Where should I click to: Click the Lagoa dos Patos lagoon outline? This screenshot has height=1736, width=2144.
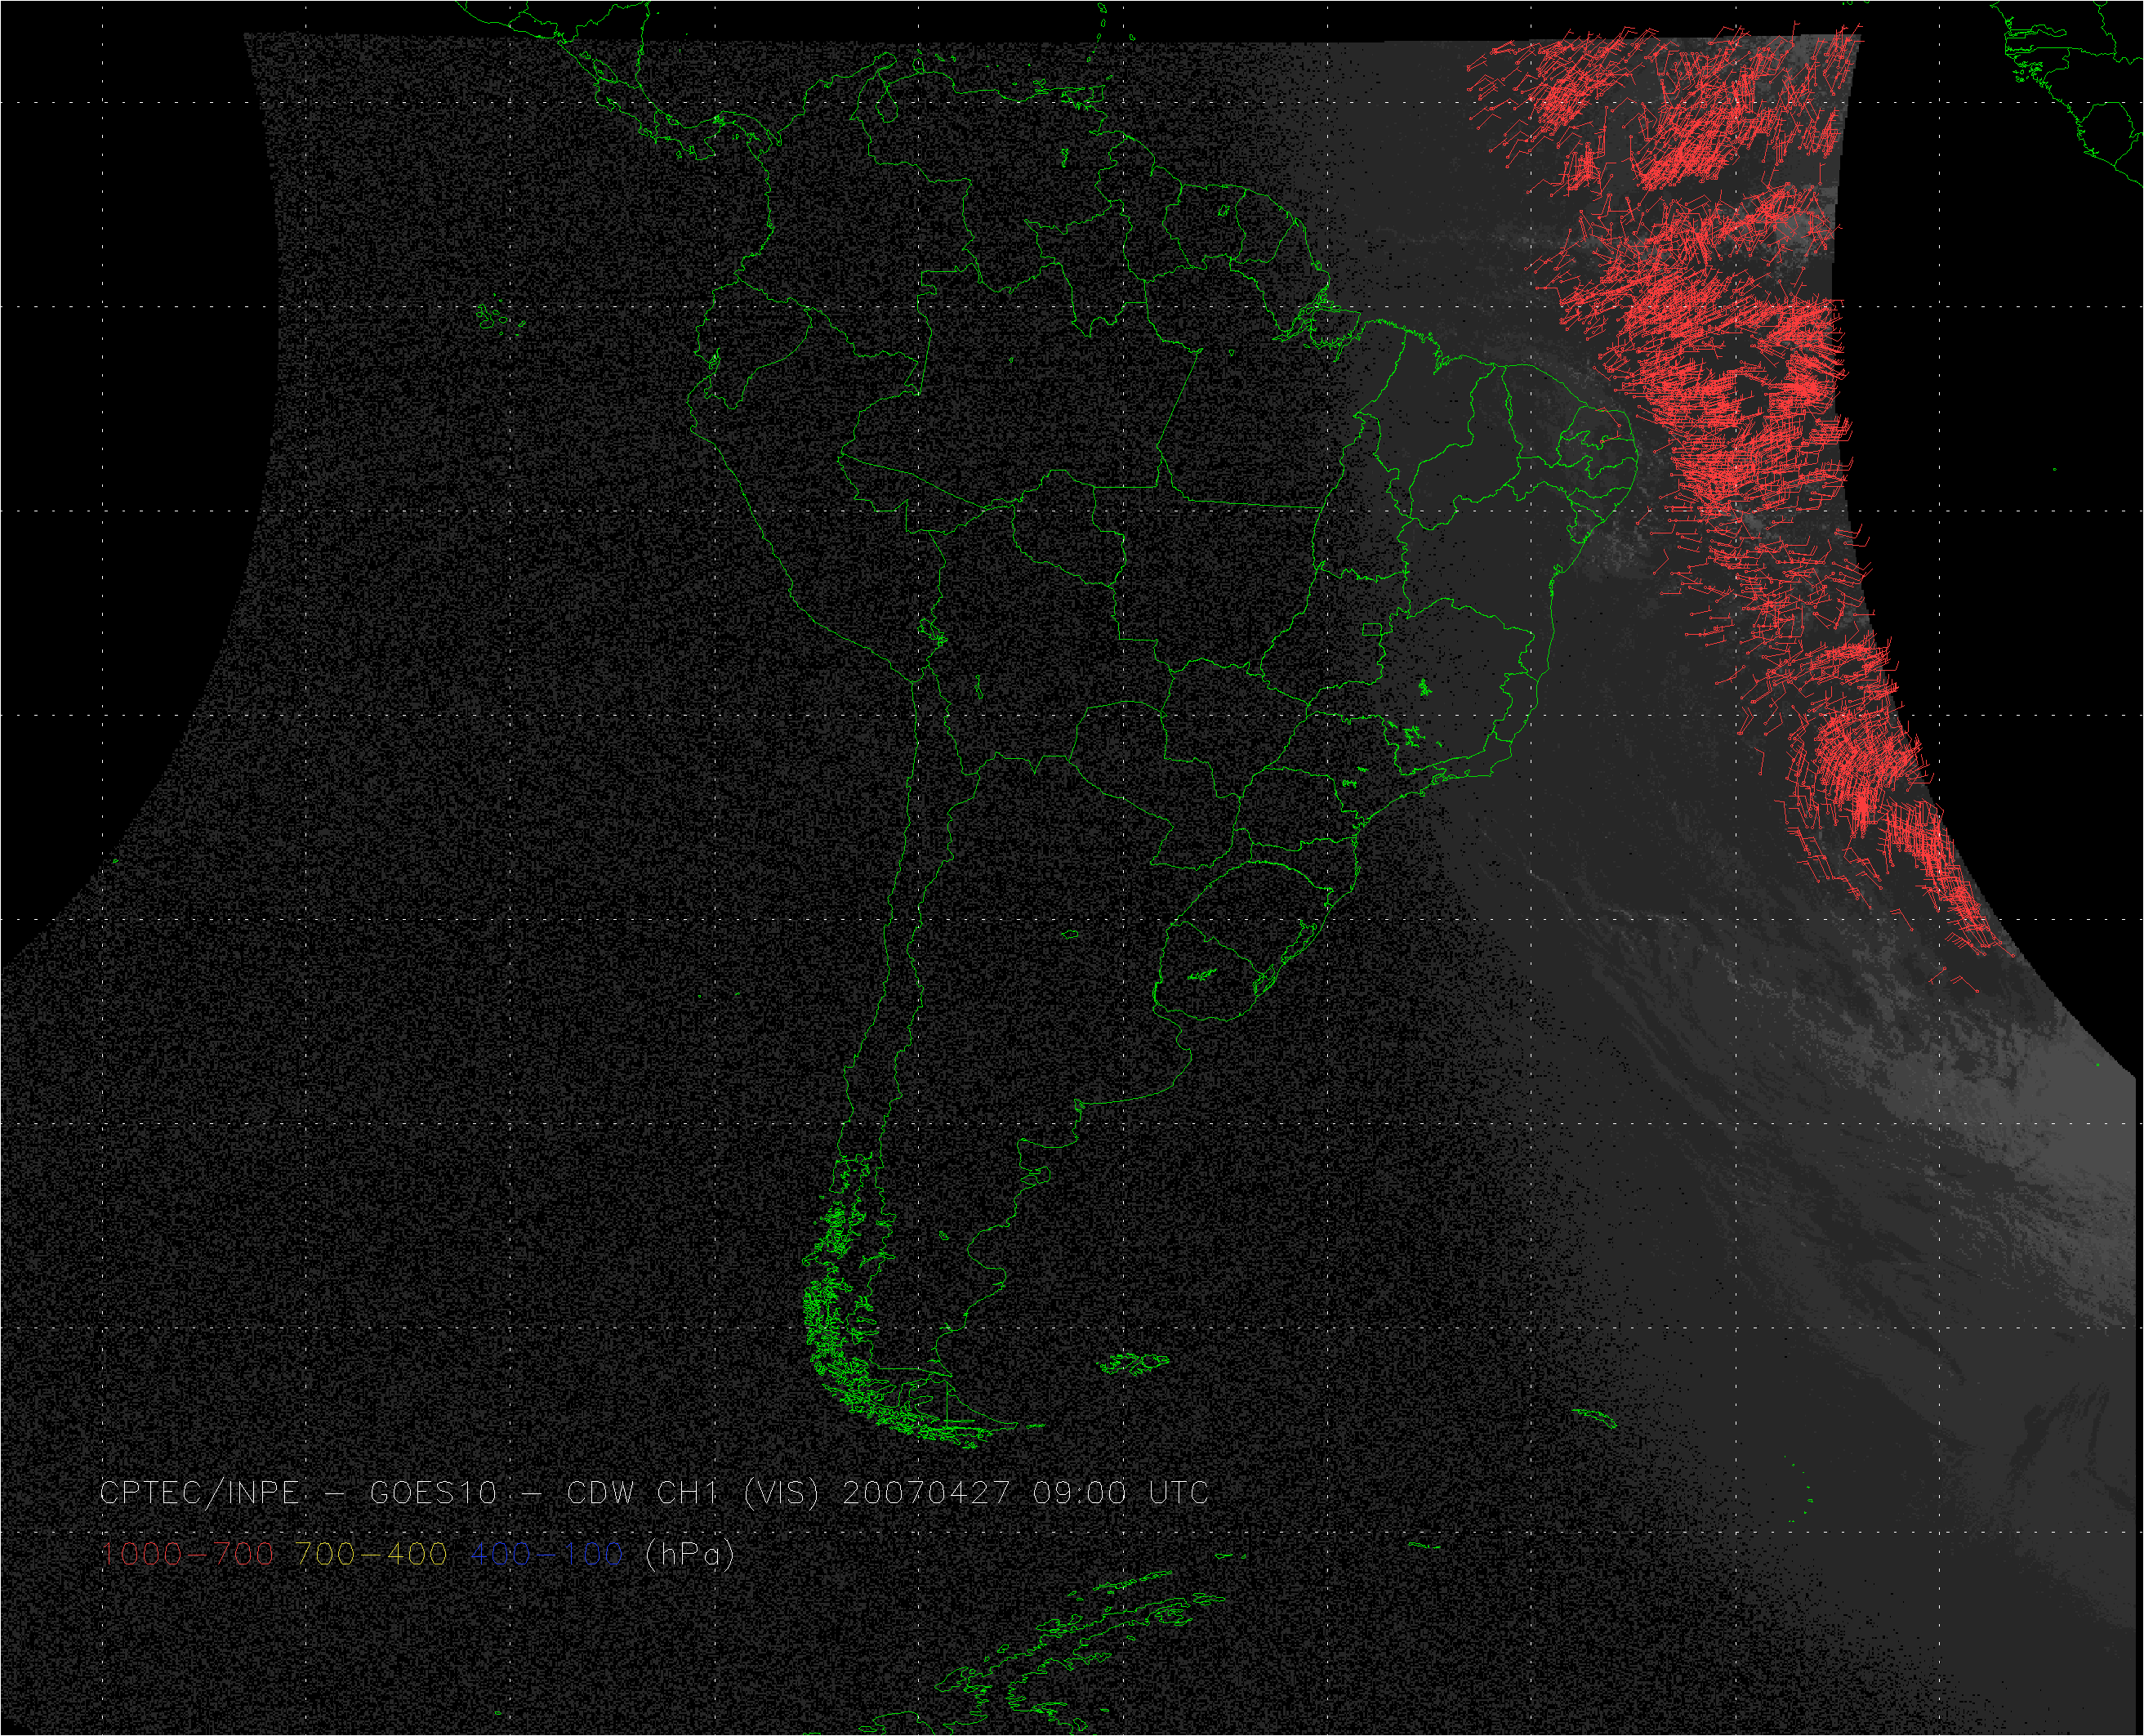(1297, 945)
